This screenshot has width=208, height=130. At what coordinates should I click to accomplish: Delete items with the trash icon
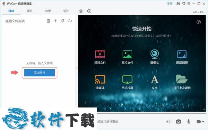coord(49,21)
